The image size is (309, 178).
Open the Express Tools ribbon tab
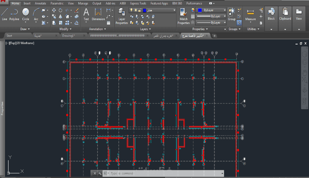138,3
